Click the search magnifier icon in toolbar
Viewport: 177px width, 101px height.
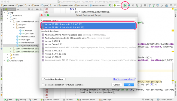(x=171, y=5)
